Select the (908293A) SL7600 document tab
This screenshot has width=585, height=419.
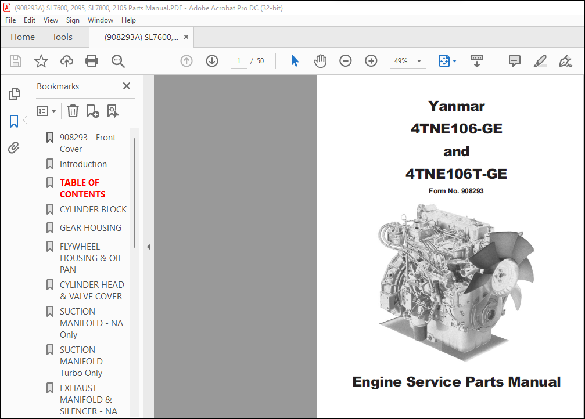pos(141,37)
